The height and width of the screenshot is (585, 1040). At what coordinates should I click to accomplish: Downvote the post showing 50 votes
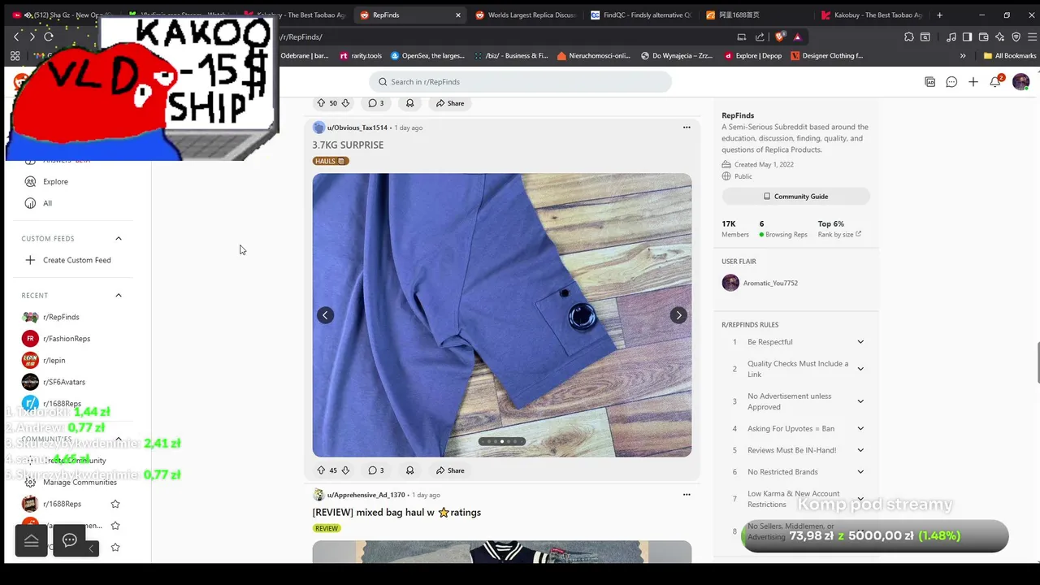pyautogui.click(x=345, y=103)
